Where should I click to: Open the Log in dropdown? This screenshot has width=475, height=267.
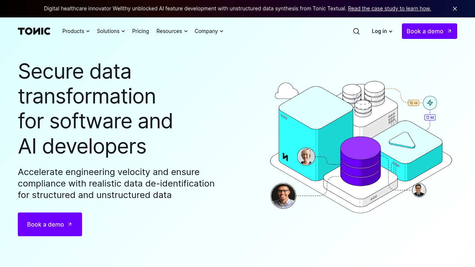pos(382,31)
